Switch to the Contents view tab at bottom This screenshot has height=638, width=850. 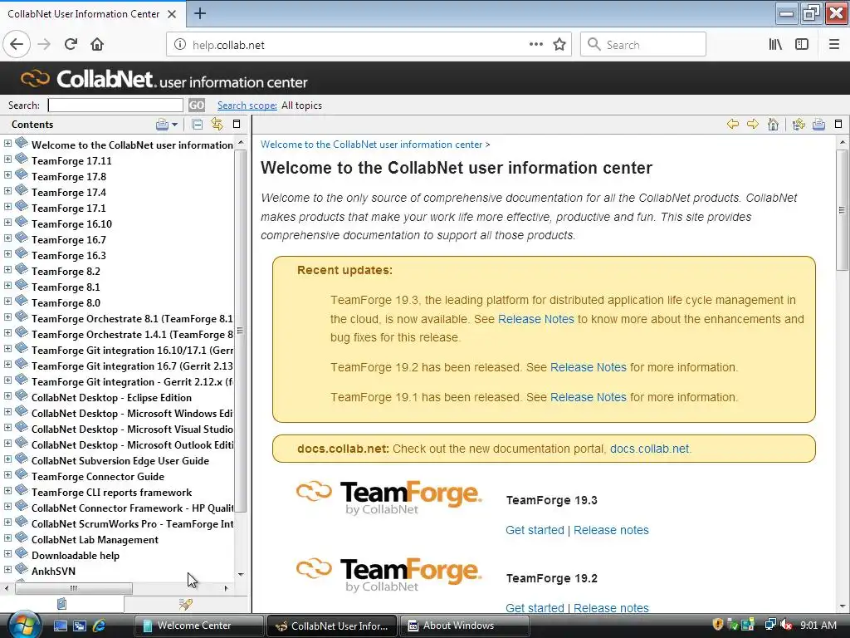(x=61, y=604)
